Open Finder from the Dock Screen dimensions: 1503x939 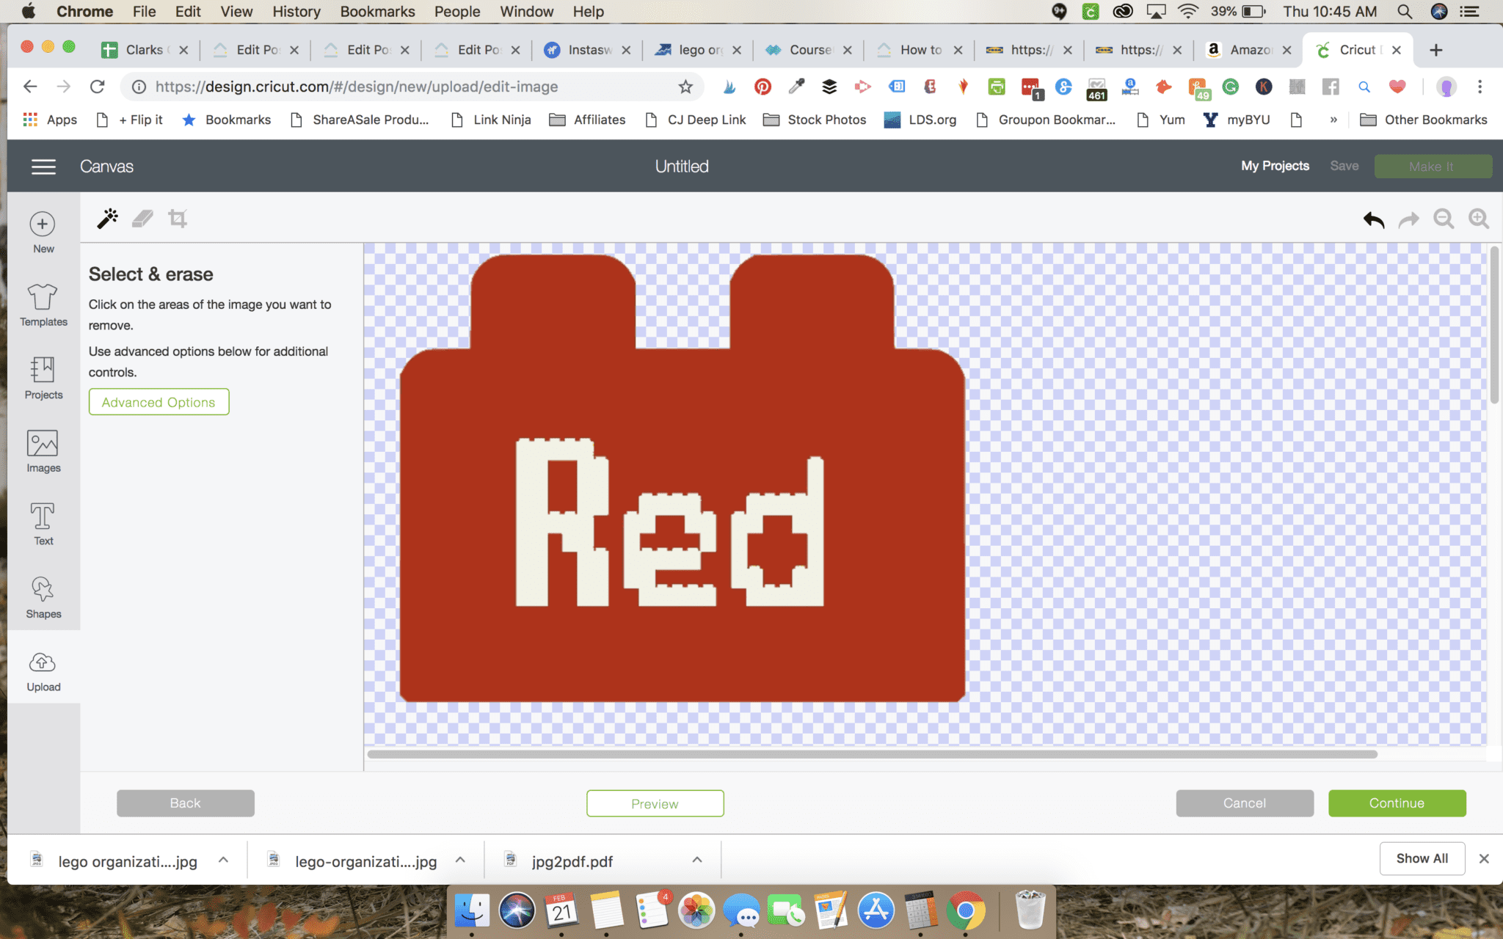(472, 911)
